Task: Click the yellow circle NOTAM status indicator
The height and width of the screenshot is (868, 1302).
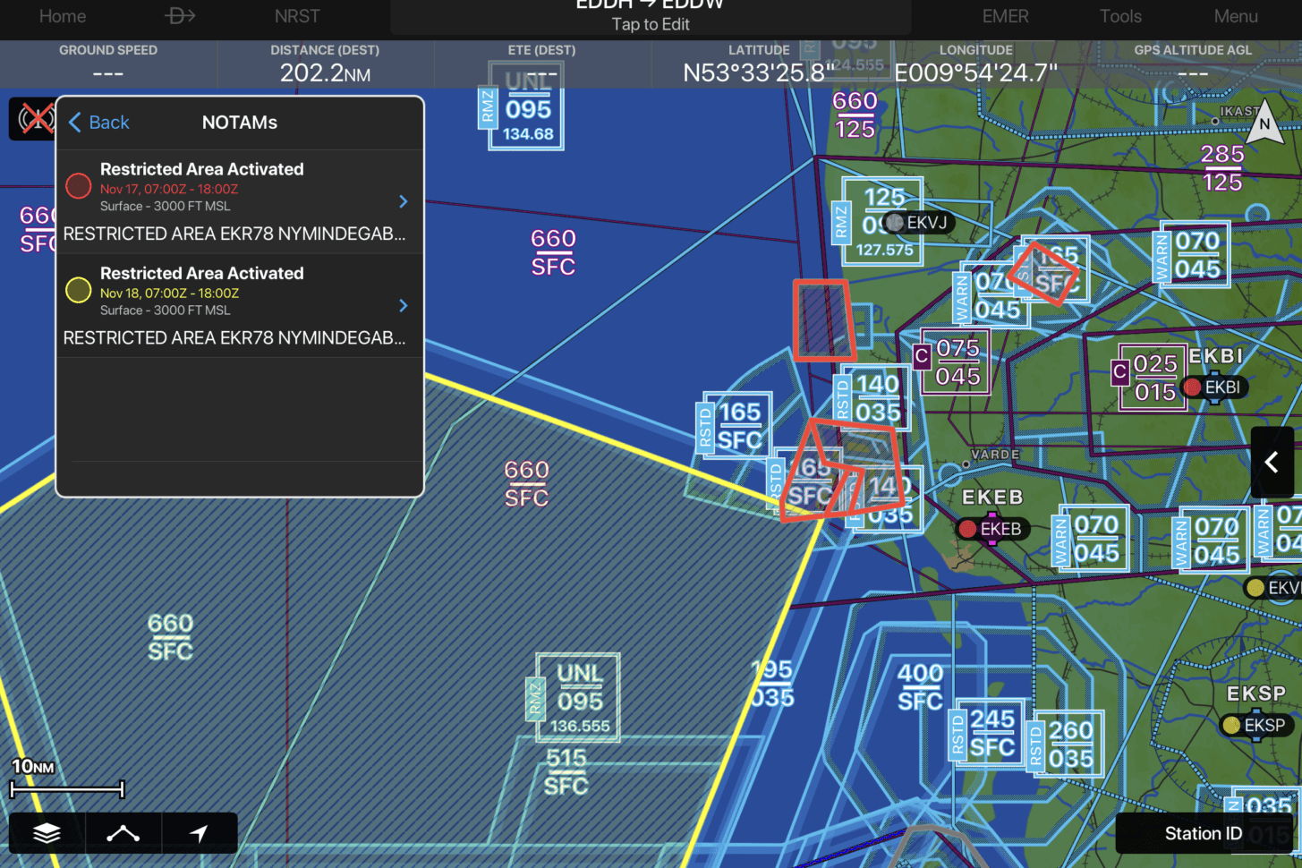Action: click(79, 290)
